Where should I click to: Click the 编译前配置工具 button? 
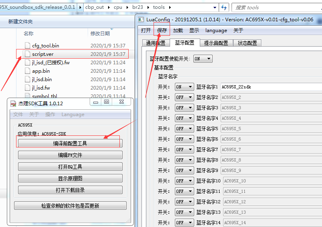tap(70, 143)
